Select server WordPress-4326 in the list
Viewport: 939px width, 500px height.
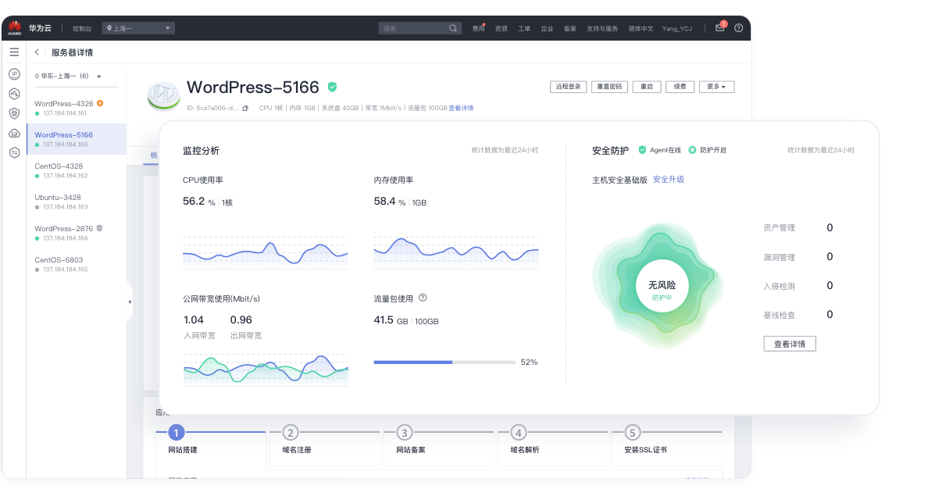pyautogui.click(x=77, y=107)
